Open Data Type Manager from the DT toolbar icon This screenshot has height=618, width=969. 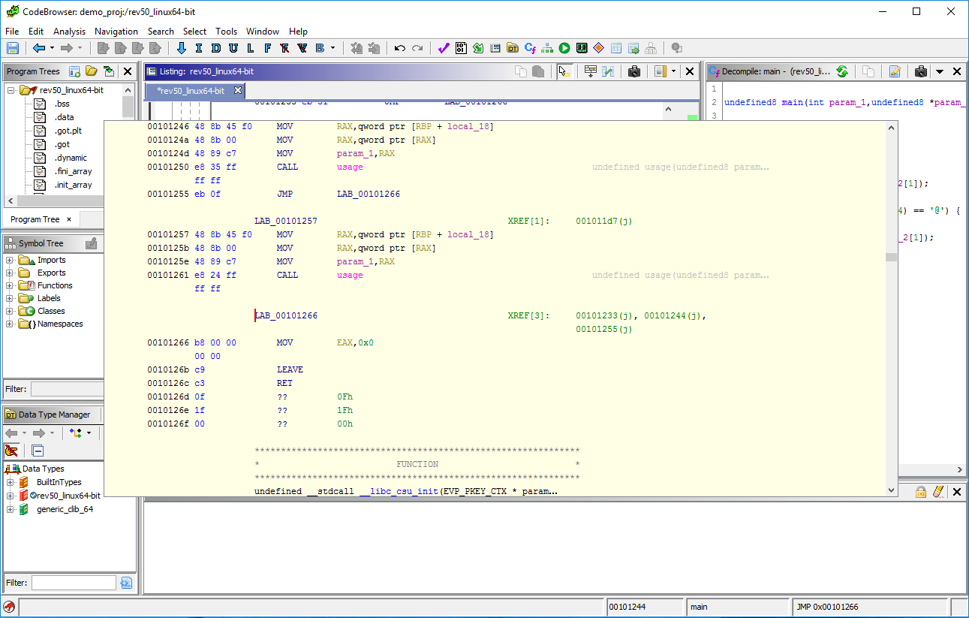tap(513, 48)
